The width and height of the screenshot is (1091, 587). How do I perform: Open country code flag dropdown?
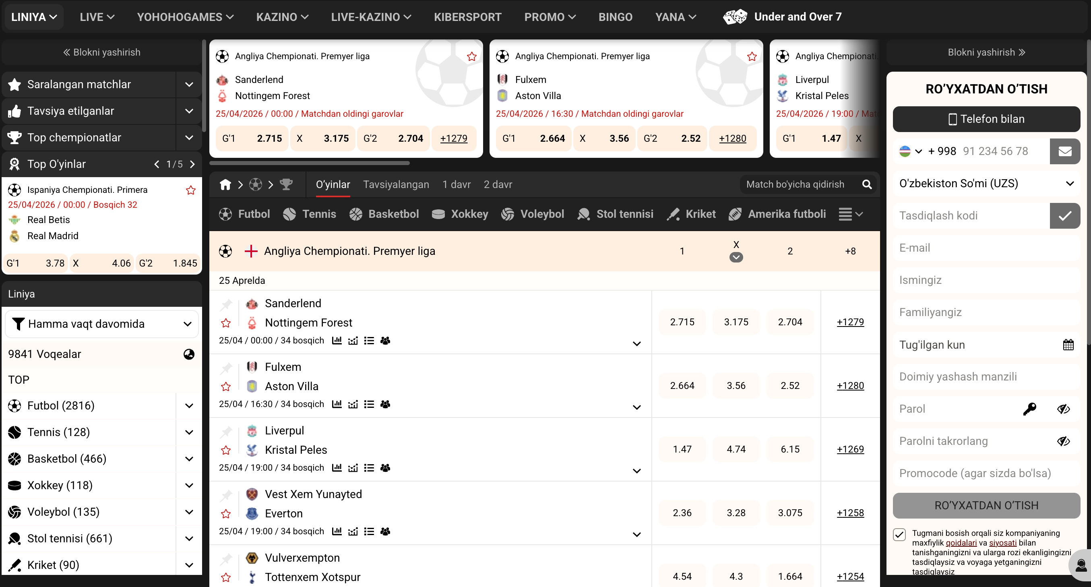(911, 151)
